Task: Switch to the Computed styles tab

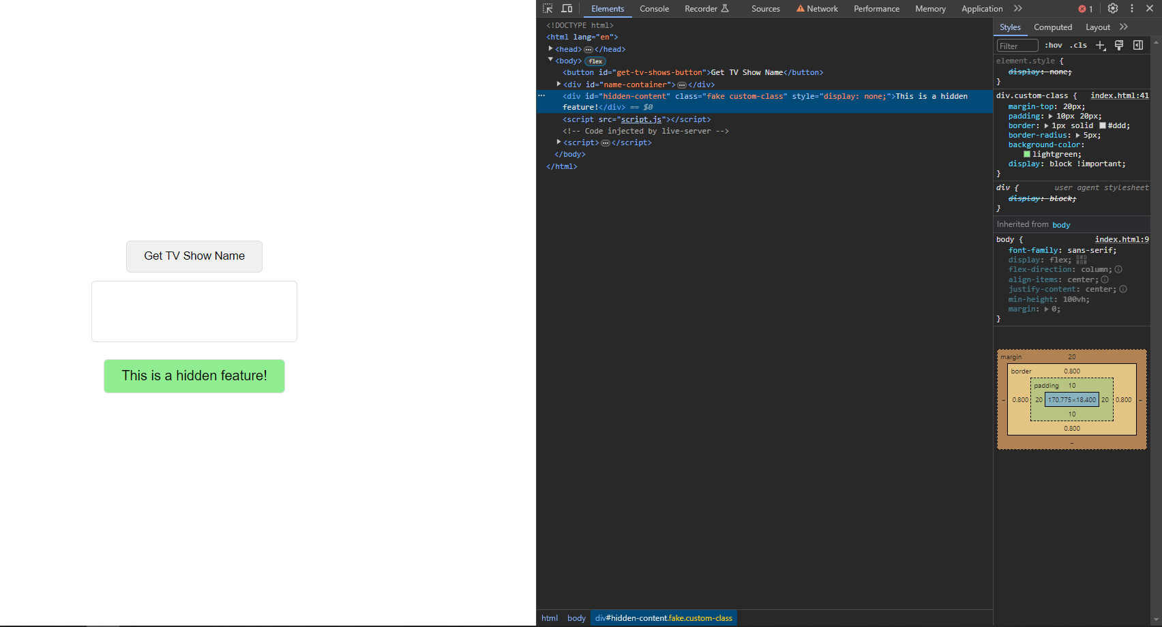Action: click(1053, 27)
